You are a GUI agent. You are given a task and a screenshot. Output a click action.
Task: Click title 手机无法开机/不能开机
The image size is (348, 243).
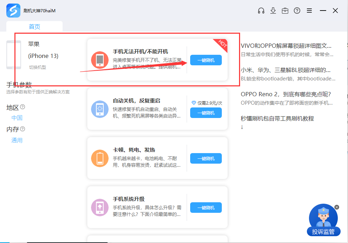140,51
